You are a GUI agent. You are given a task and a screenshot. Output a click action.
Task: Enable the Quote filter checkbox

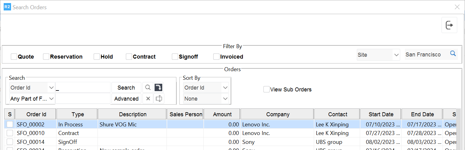tap(14, 57)
